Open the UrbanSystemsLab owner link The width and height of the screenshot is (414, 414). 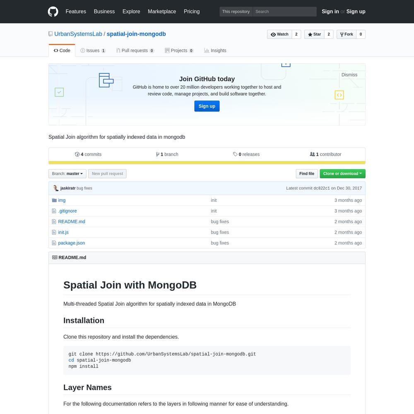(x=78, y=34)
